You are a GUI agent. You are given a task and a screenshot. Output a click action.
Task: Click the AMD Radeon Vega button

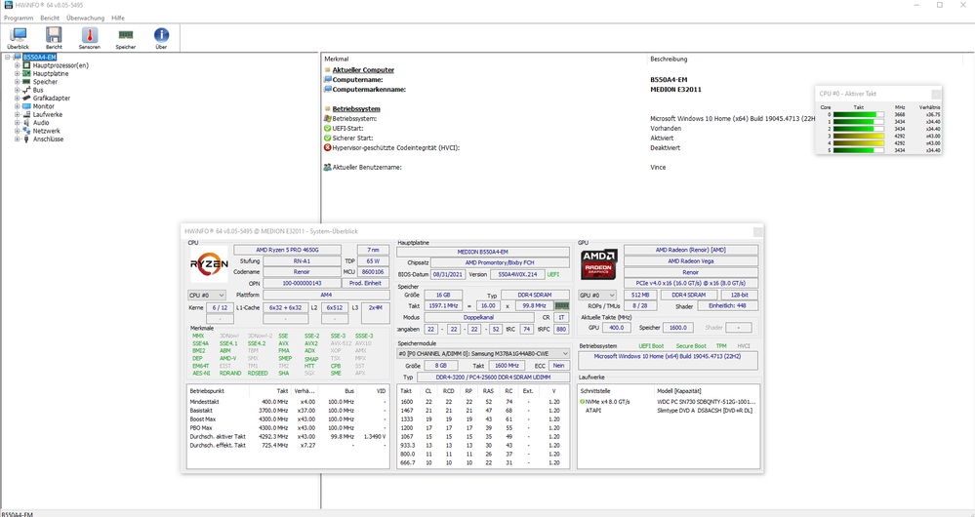[x=691, y=261]
